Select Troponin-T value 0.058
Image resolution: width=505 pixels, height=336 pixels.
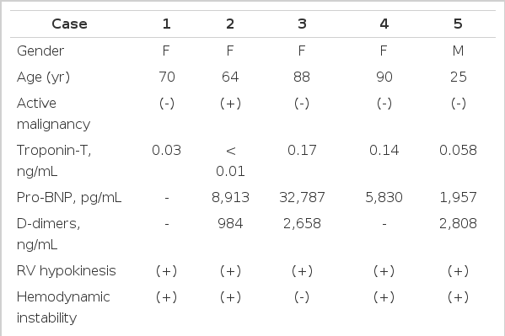tap(458, 150)
